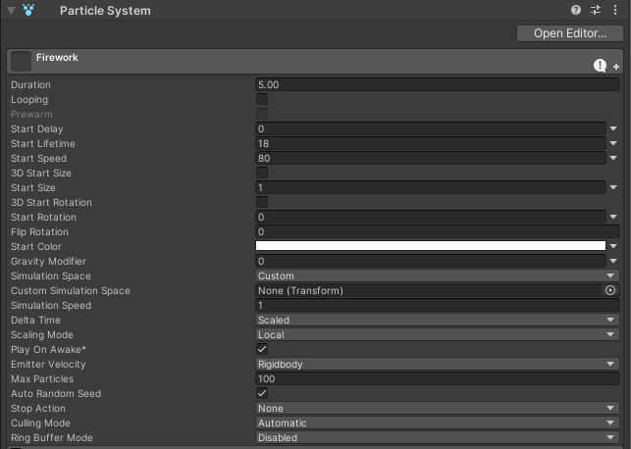Screen dimensions: 631x449
Task: Enable the 3D Start Rotation checkbox
Action: click(x=262, y=202)
